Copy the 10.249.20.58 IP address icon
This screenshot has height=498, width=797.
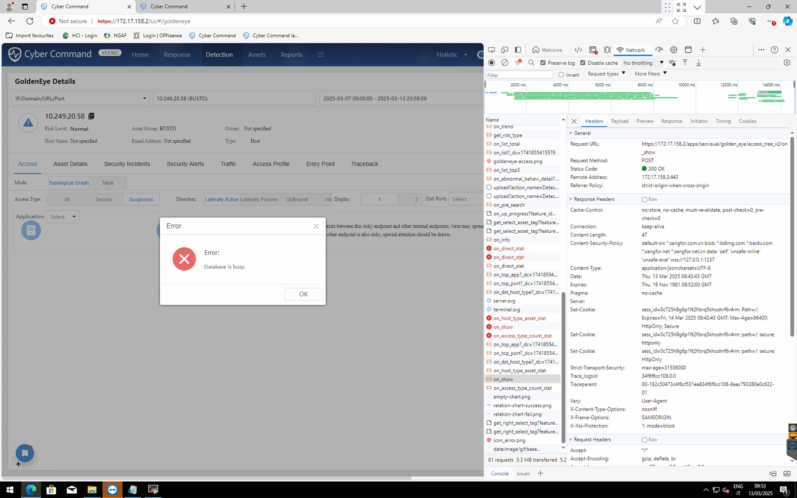[x=91, y=116]
